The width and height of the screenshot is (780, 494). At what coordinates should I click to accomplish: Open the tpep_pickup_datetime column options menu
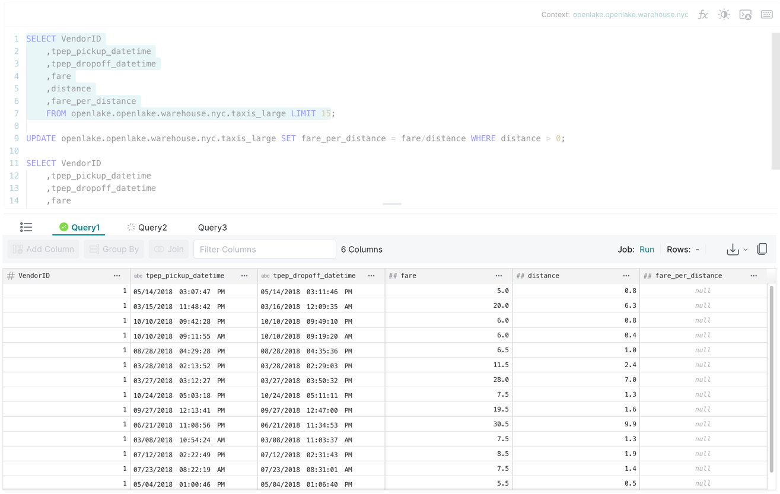[244, 276]
